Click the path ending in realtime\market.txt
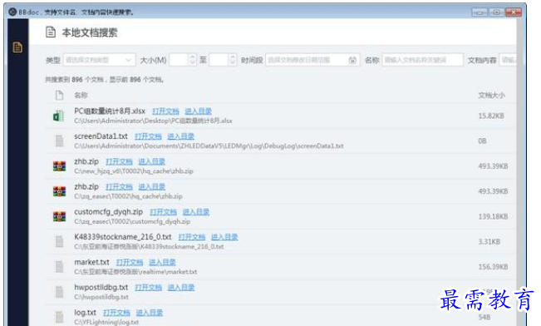The image size is (541, 326). pyautogui.click(x=135, y=272)
